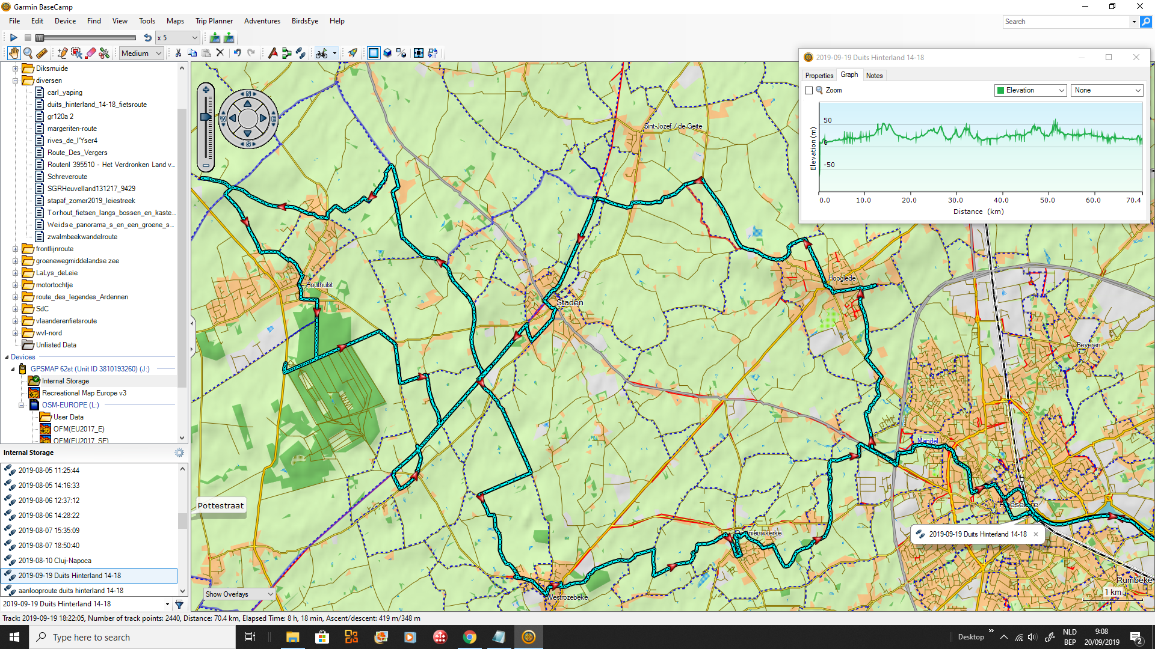
Task: Open the x 5 playback speed dropdown
Action: pos(177,37)
